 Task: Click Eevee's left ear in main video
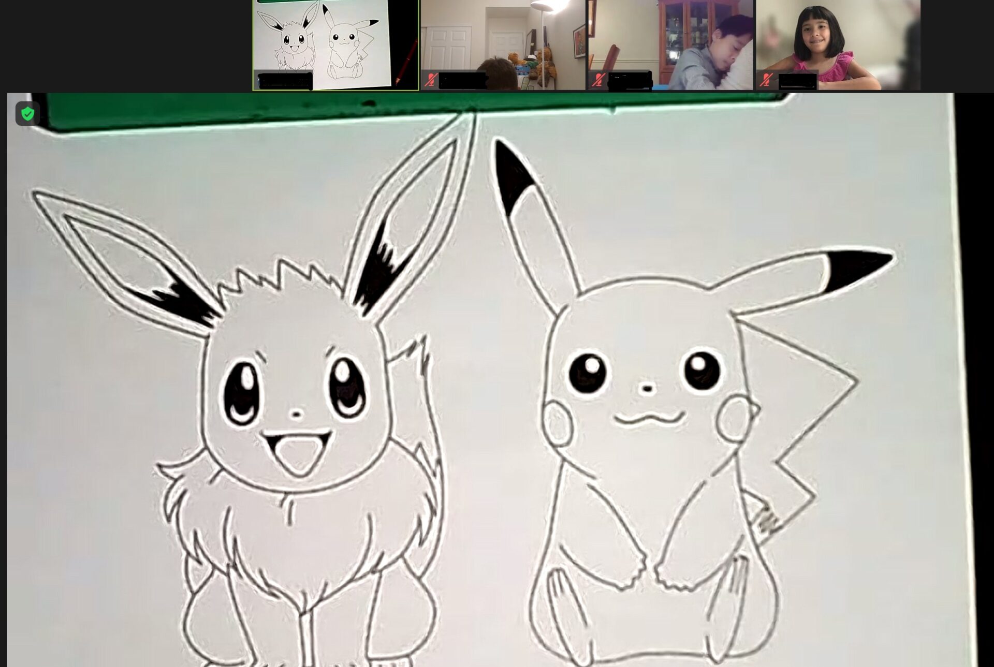[x=129, y=254]
